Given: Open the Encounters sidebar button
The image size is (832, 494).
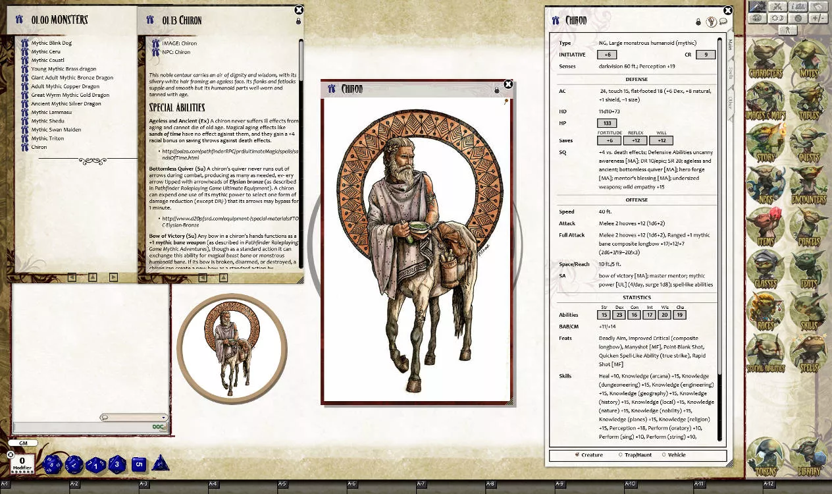Looking at the screenshot, I should tap(808, 185).
